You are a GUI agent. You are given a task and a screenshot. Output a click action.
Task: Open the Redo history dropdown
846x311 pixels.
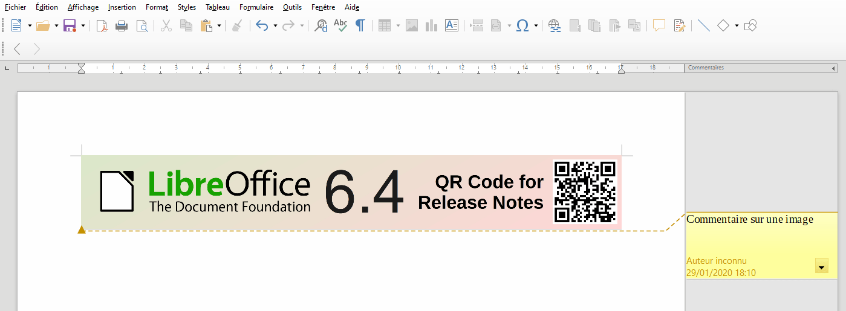pyautogui.click(x=302, y=25)
